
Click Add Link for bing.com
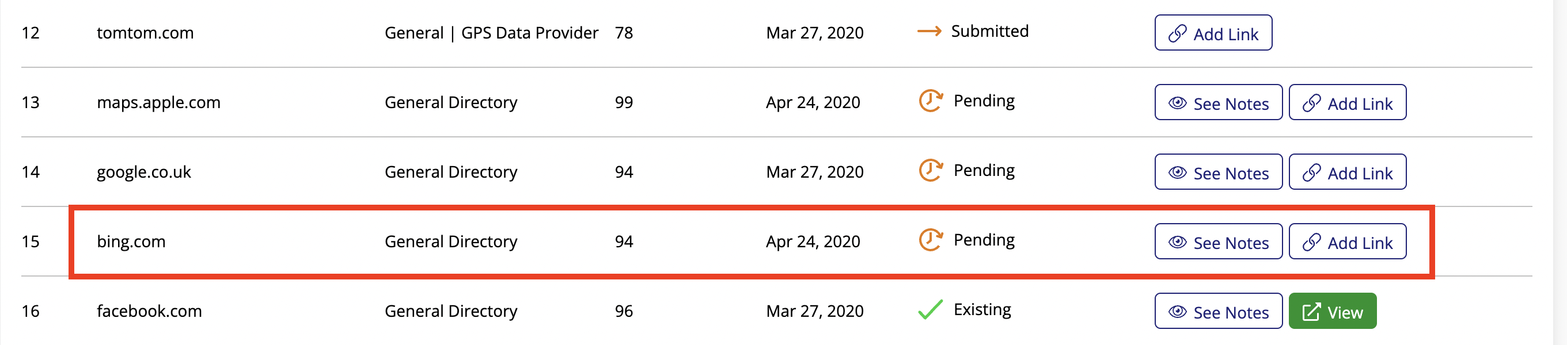1348,241
